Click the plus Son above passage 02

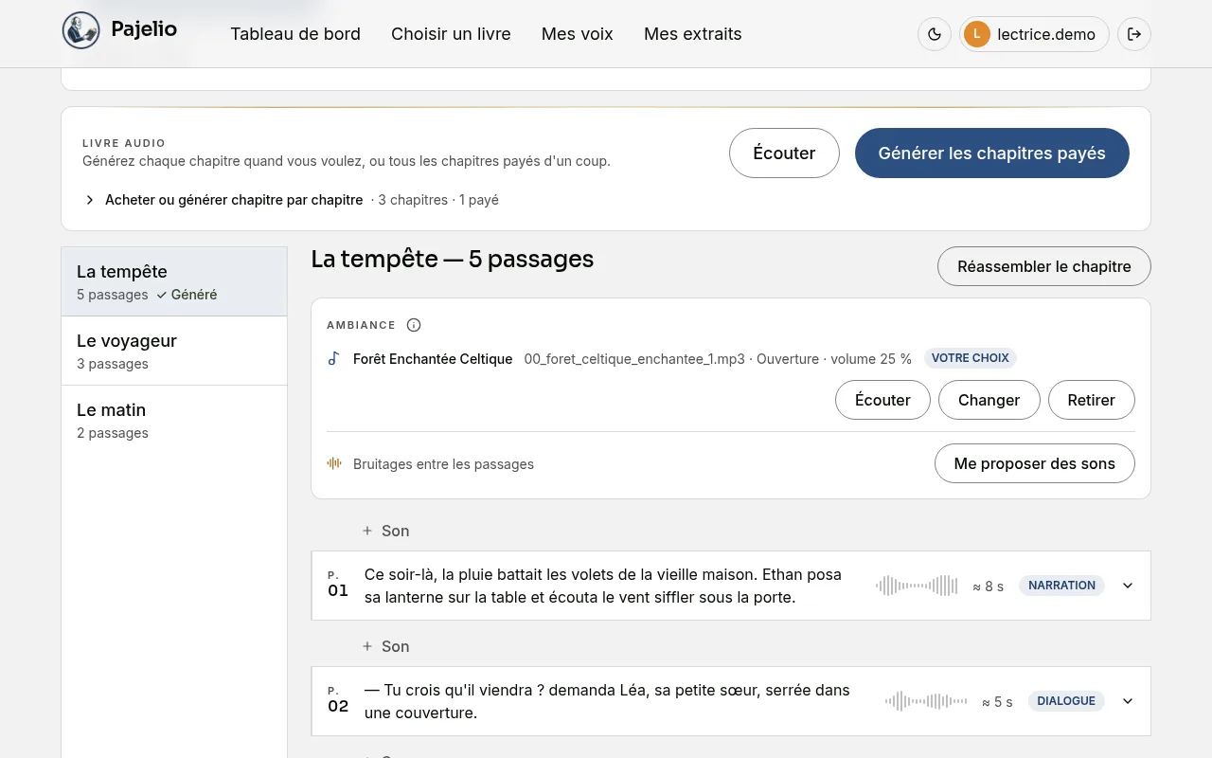pos(386,646)
